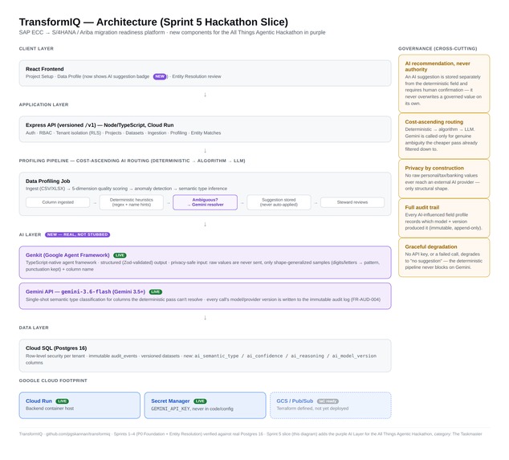Click the every AI-influenced field profile paragraph

tap(443, 222)
